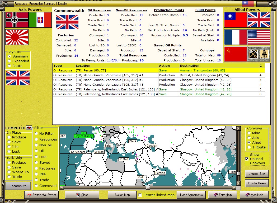This screenshot has height=203, width=277.
Task: Click the Commonwealth flag below Layouts panel
Action: coord(18,78)
